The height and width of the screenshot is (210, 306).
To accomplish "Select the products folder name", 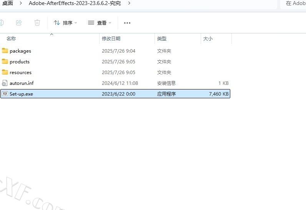I will pyautogui.click(x=20, y=61).
